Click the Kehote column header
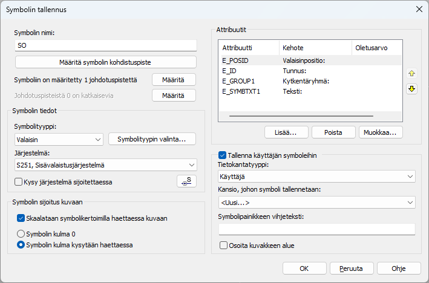The image size is (429, 283). click(x=315, y=47)
